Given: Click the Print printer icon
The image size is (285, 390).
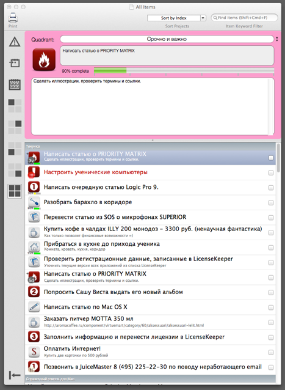Looking at the screenshot, I should (x=13, y=18).
